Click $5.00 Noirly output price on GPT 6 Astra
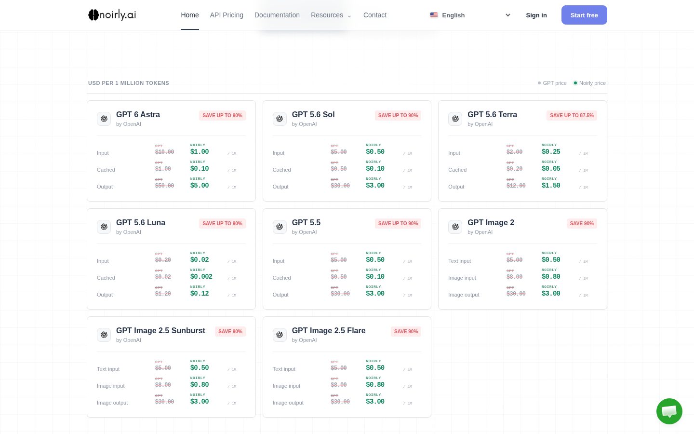Image resolution: width=694 pixels, height=434 pixels. (200, 185)
